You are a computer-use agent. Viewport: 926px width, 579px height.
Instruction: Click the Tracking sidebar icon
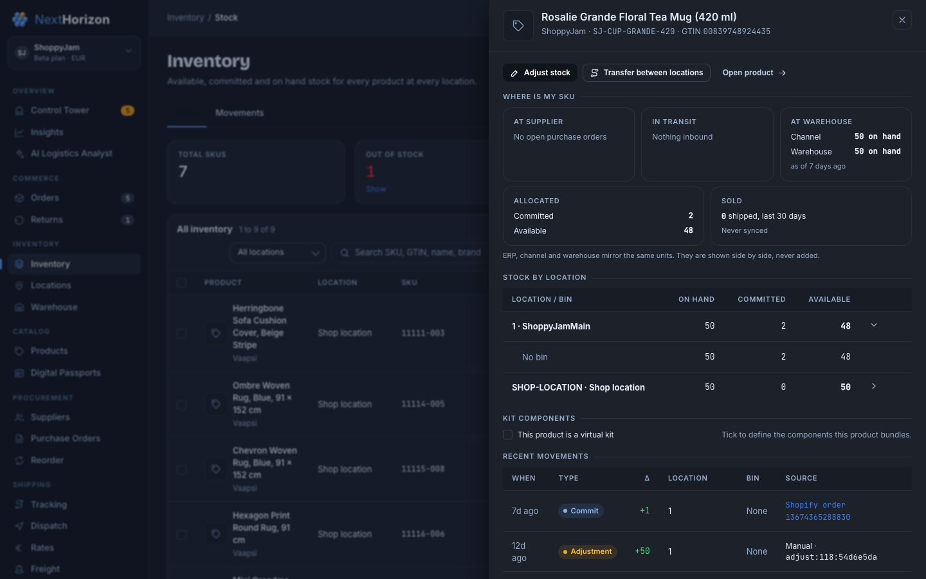19,505
